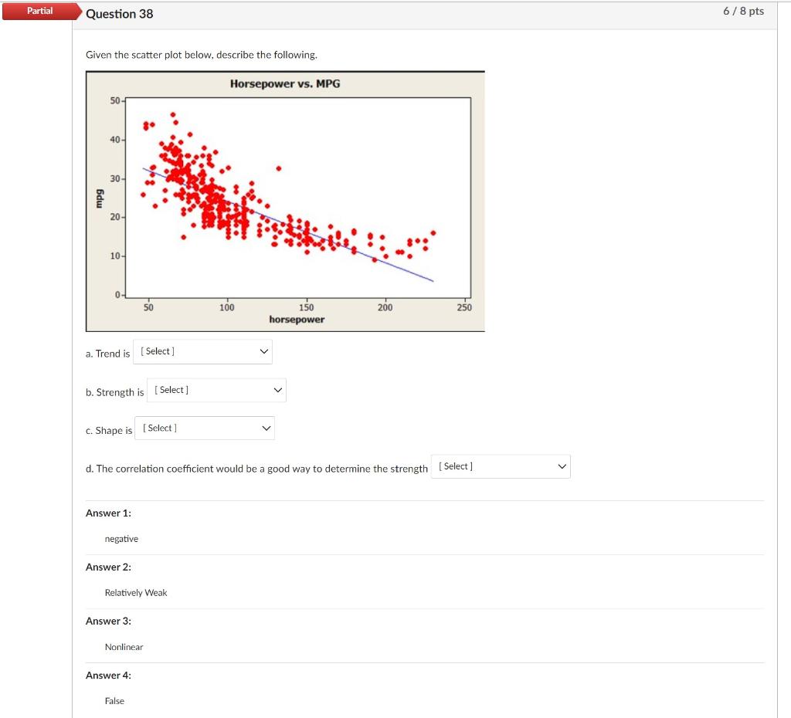Expand the chevron on the Trend selector
The height and width of the screenshot is (718, 791).
(x=263, y=351)
